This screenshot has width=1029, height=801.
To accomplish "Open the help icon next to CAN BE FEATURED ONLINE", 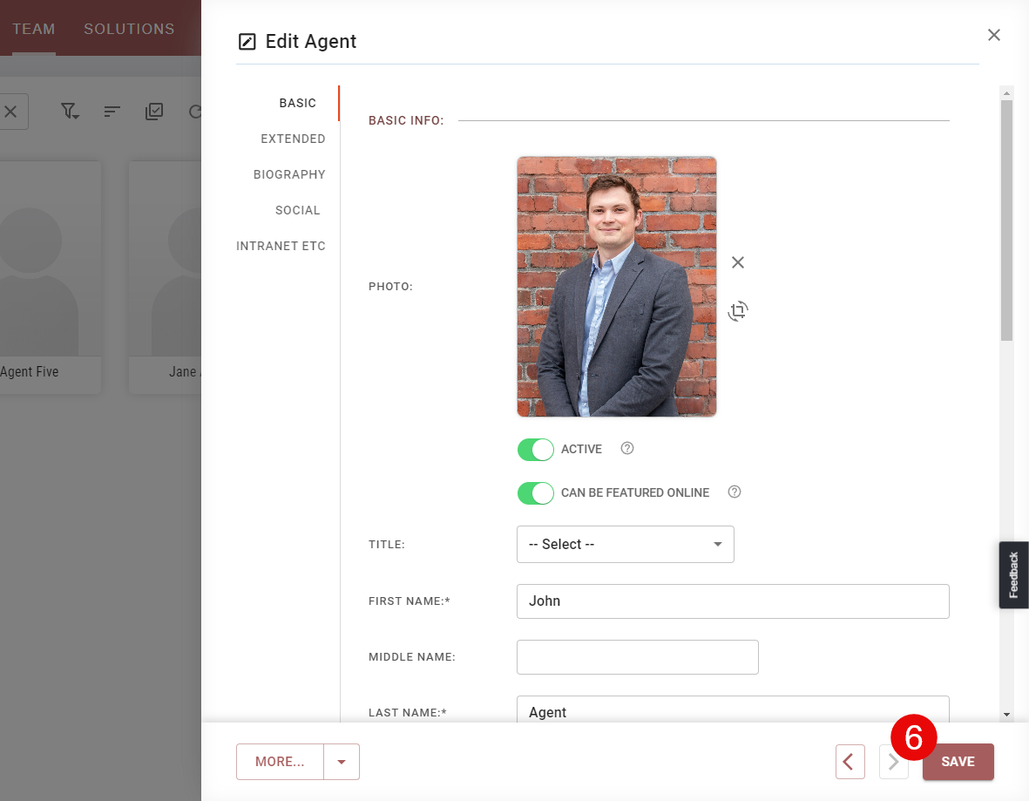I will tap(735, 492).
